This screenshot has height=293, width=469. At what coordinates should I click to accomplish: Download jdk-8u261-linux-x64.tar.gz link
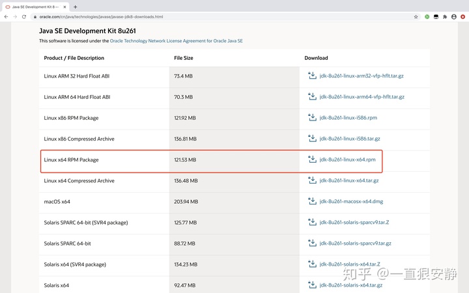(x=349, y=180)
